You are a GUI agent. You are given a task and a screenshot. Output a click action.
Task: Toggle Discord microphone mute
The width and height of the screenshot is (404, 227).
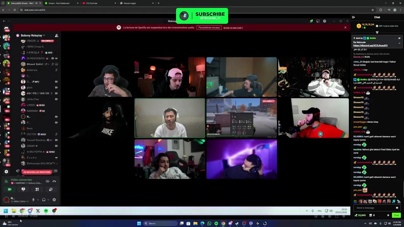click(33, 200)
